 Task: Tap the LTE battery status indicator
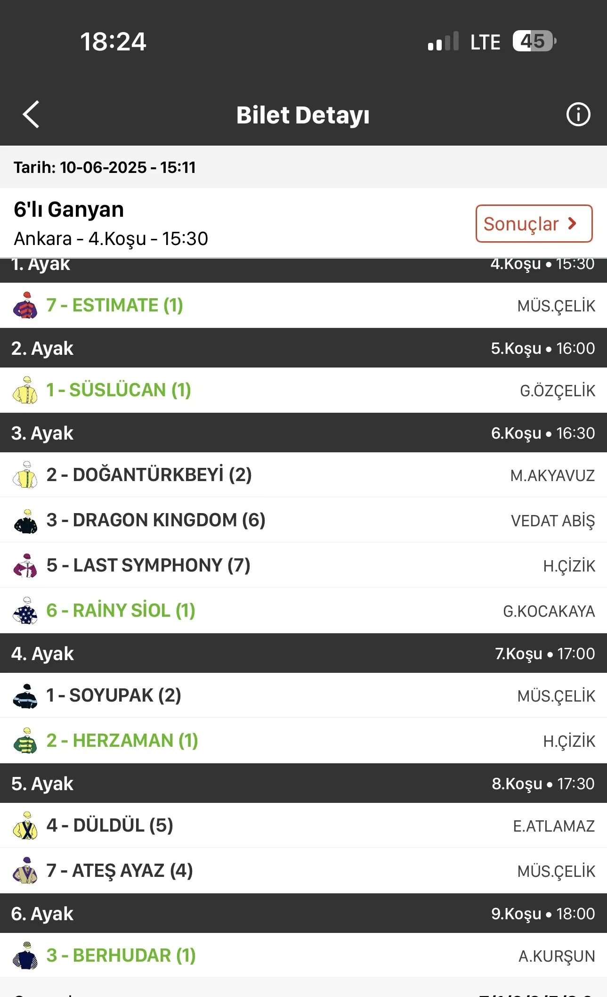[x=534, y=41]
